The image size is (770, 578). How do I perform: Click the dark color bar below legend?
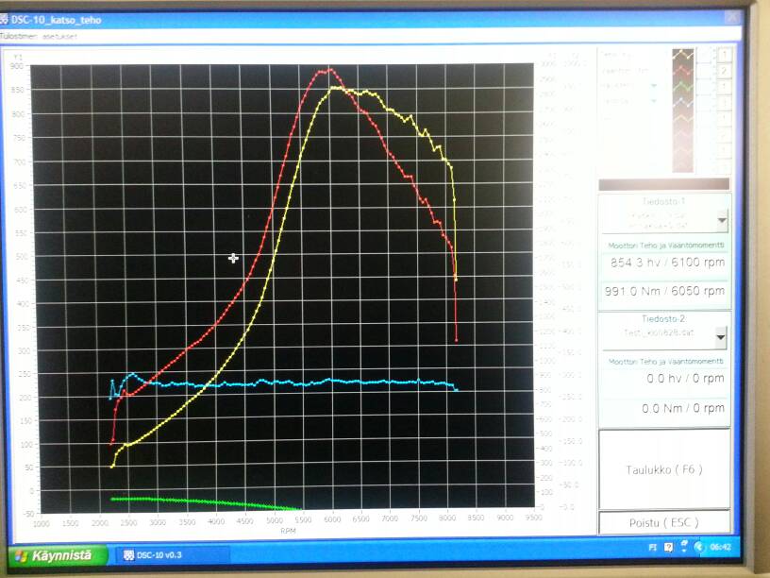[664, 184]
